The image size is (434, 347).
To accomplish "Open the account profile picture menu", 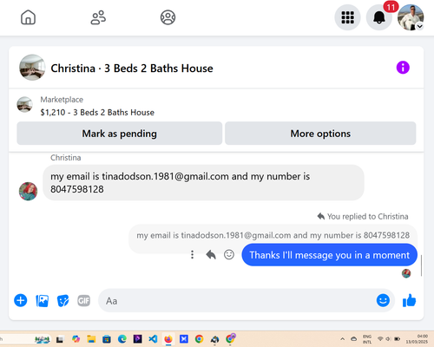I will coord(411,17).
